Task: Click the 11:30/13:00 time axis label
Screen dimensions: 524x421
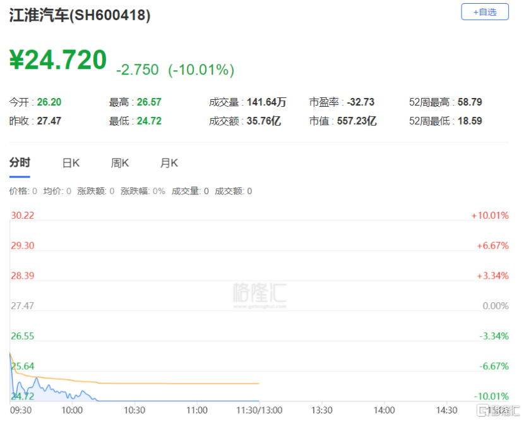Action: [259, 410]
